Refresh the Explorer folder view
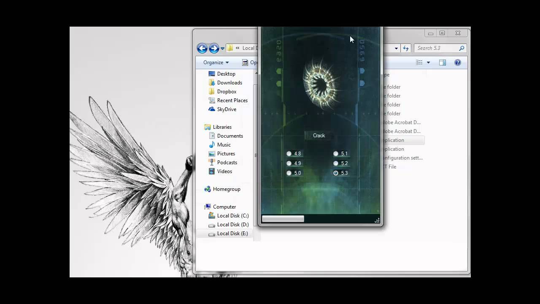The height and width of the screenshot is (304, 540). [x=406, y=48]
